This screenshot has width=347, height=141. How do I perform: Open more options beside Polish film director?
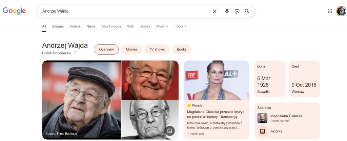click(75, 53)
